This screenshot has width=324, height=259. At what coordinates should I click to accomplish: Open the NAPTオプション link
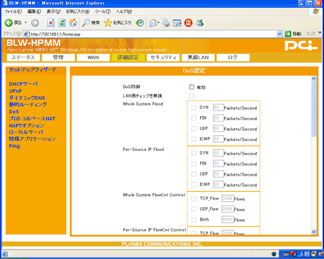(26, 125)
